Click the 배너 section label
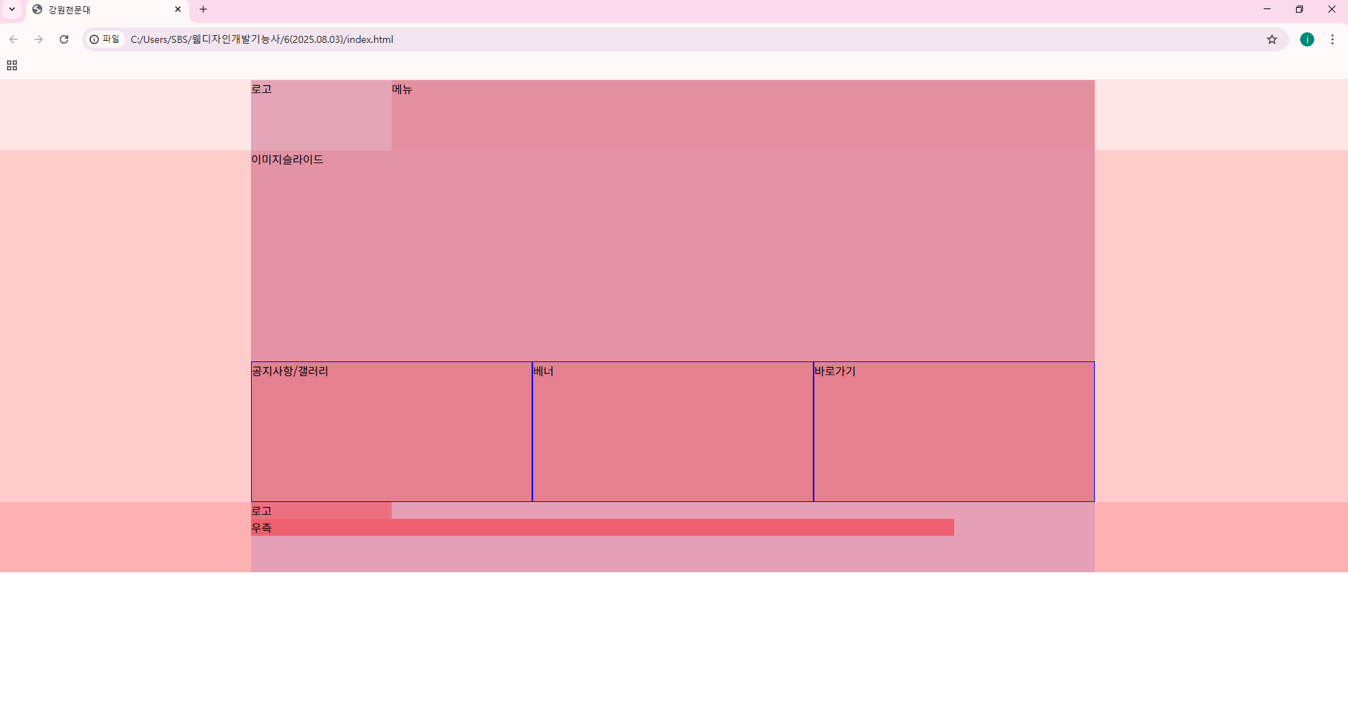The height and width of the screenshot is (715, 1348). [544, 371]
